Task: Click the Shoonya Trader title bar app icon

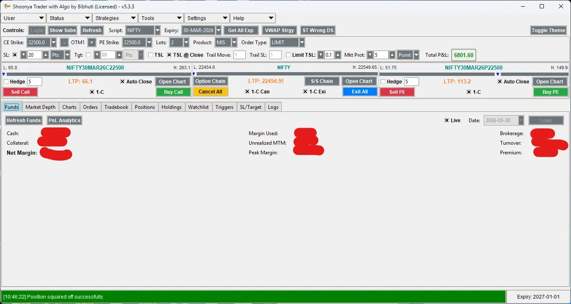Action: pyautogui.click(x=7, y=6)
